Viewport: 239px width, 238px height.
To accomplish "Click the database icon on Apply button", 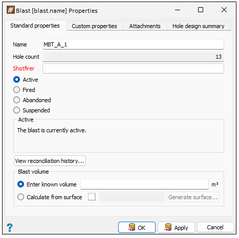I will click(168, 227).
